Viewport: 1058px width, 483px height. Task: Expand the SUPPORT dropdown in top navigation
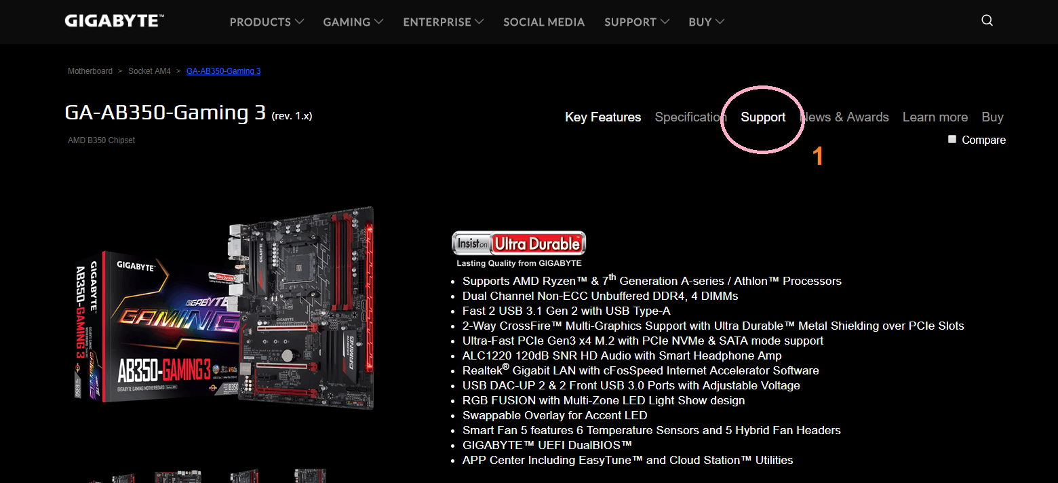point(637,22)
